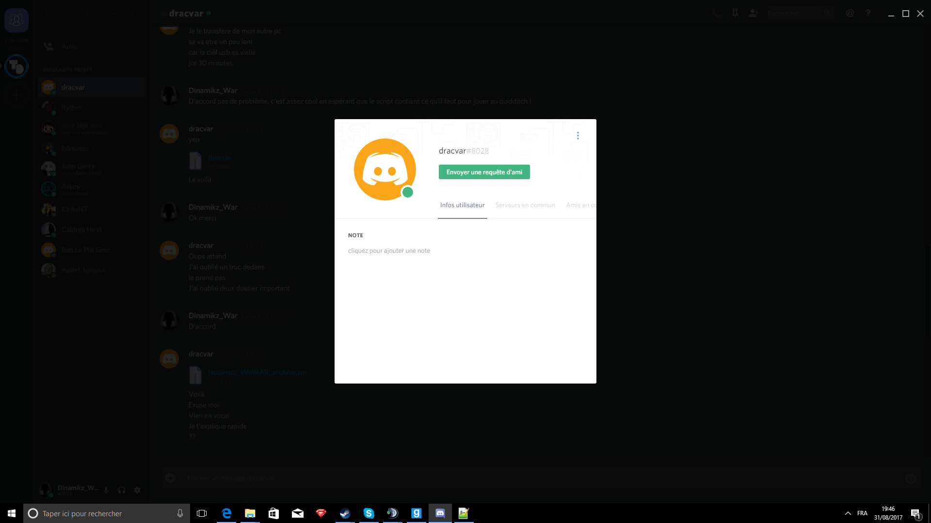Click FRA language indicator
931x523 pixels.
click(862, 513)
